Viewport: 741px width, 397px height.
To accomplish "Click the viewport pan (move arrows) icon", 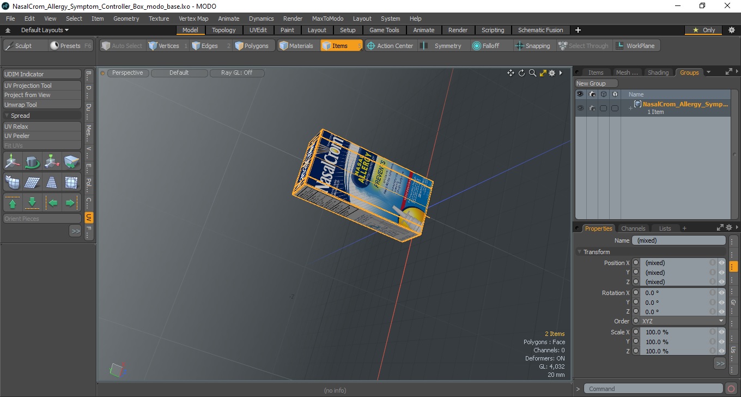I will [511, 73].
